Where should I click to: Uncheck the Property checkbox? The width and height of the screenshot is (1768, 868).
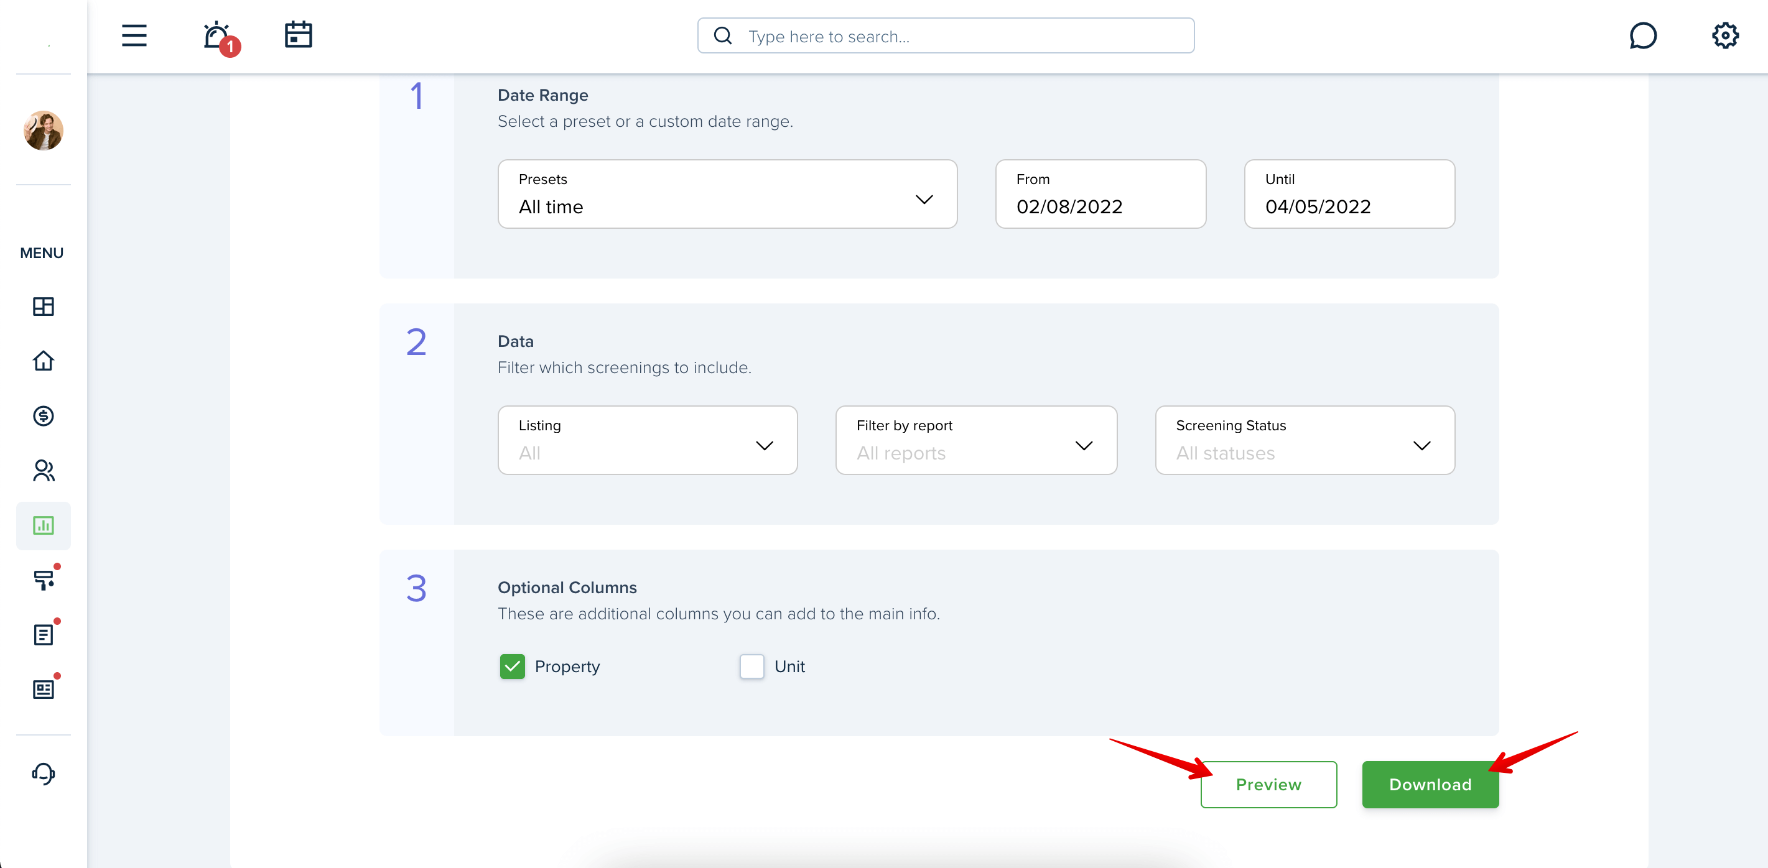512,667
